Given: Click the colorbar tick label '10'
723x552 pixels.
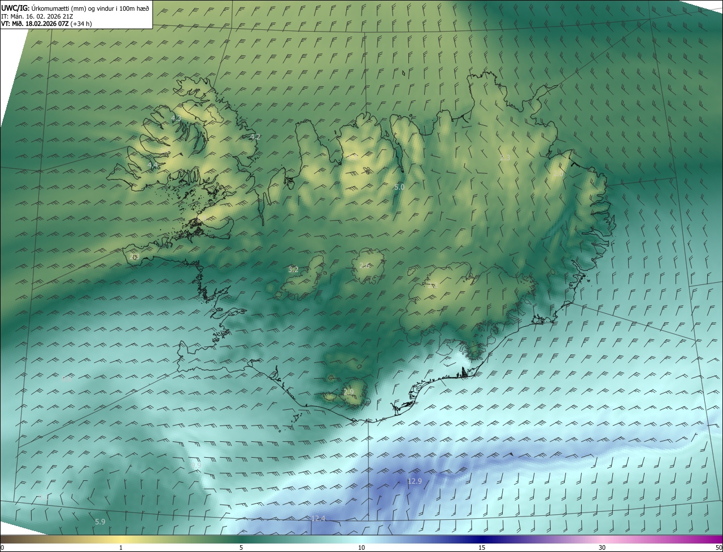Looking at the screenshot, I should (361, 547).
